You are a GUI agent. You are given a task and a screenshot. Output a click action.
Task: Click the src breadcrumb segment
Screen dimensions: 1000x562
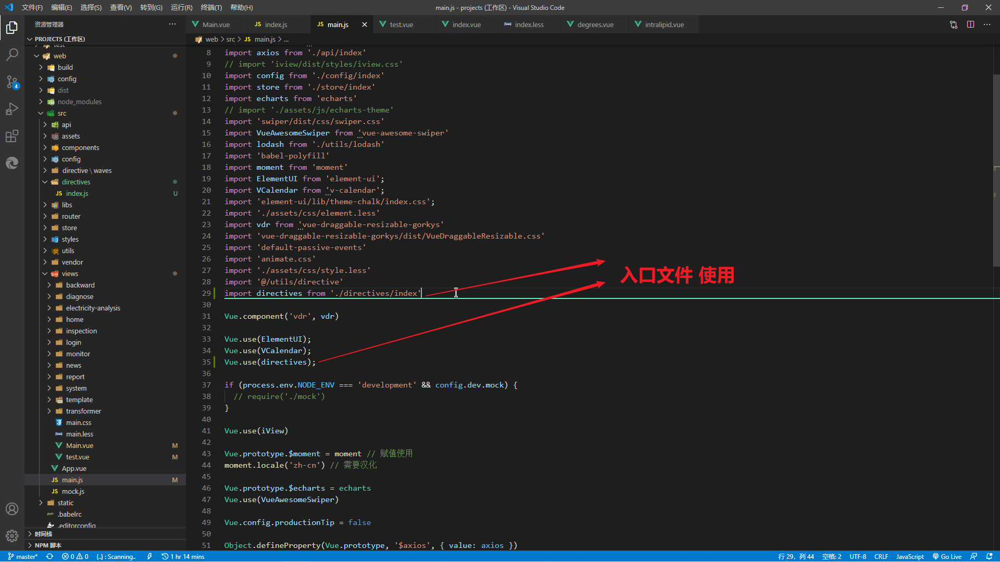(x=231, y=39)
